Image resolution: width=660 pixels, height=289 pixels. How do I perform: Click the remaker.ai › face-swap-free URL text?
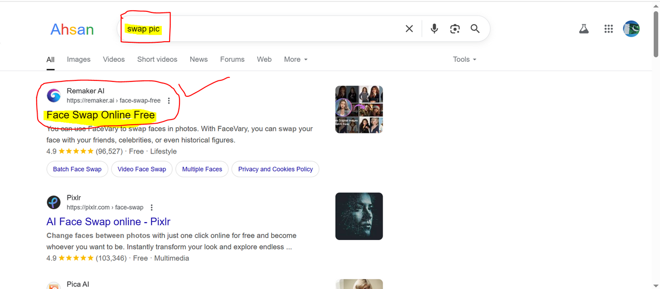[113, 100]
